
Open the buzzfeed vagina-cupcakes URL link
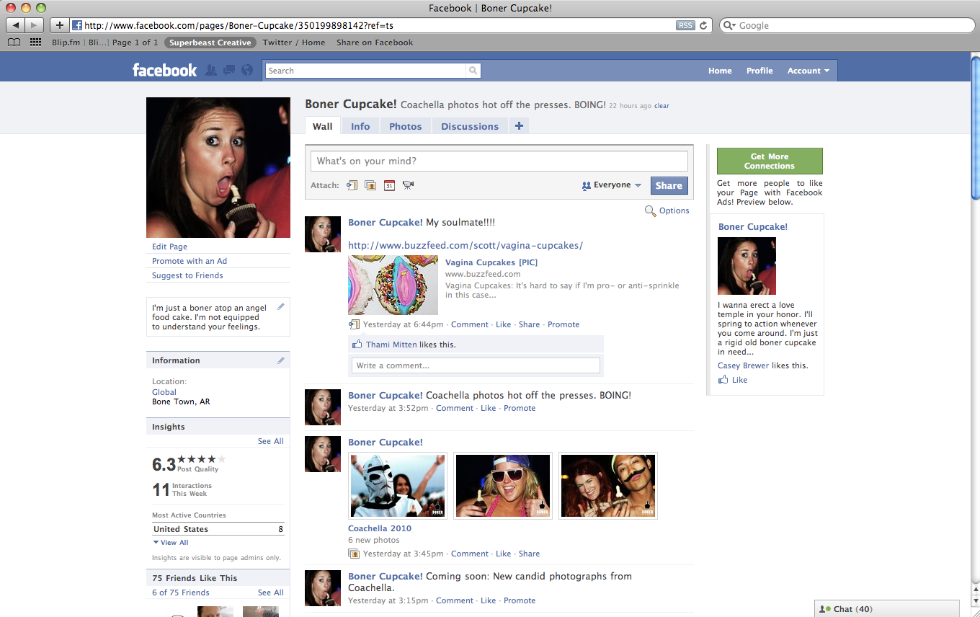click(465, 245)
